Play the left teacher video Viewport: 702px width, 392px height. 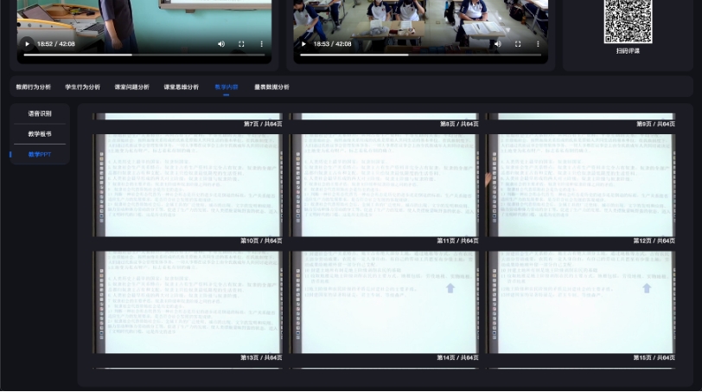point(28,44)
